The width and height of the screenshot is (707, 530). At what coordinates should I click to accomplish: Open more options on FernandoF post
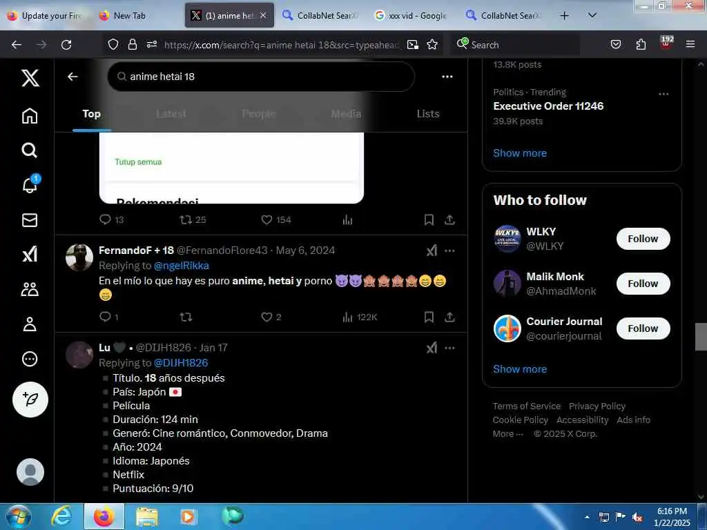click(449, 251)
